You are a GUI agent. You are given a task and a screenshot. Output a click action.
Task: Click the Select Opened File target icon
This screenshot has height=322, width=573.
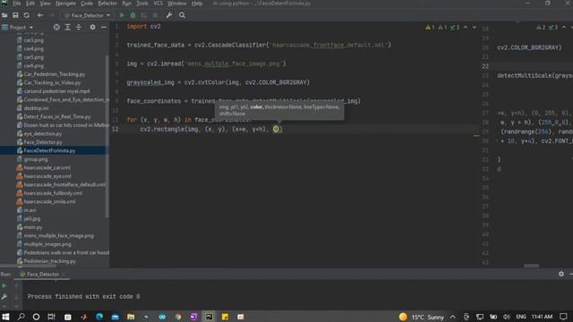click(56, 28)
